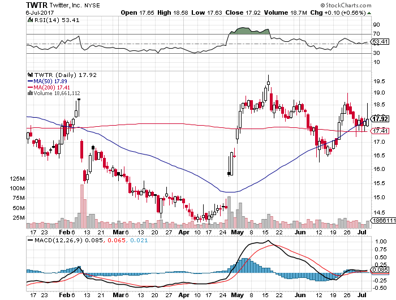The height and width of the screenshot is (300, 396).
Task: Click the tallest pink volume bar in February
Action: (x=82, y=206)
